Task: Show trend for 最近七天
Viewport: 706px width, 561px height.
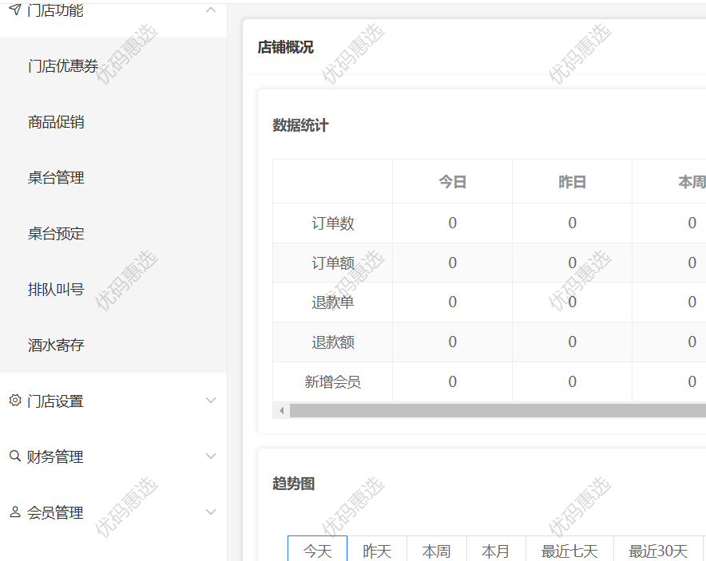Action: 569,551
